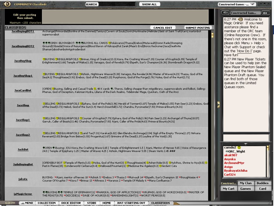Screen dimensions: 274x206
Task: Click posting text "TEMPLE OF EPIPHANY|1|"
Action: (x=79, y=192)
